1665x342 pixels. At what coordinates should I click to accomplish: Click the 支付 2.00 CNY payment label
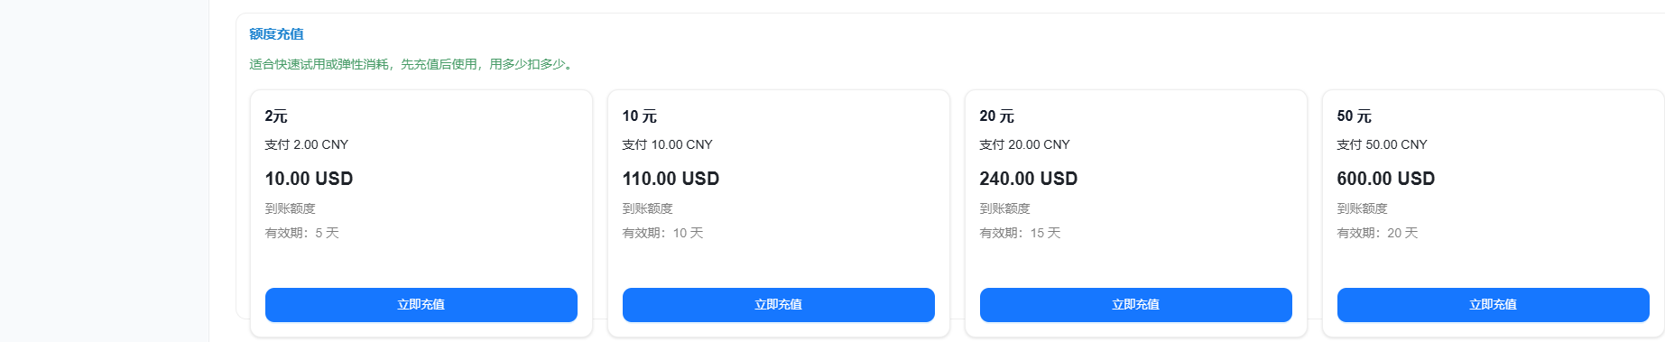(x=307, y=144)
